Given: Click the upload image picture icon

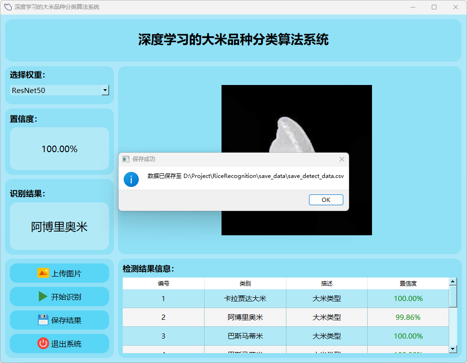Looking at the screenshot, I should 43,273.
